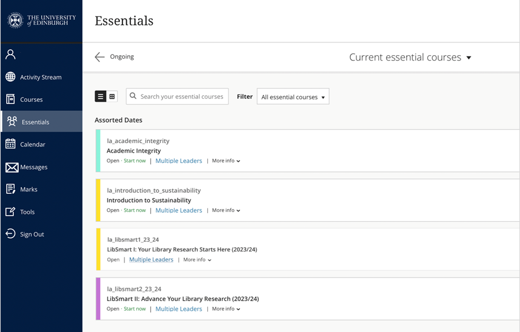Click Multiple Leaders for Academic Integrity

(x=179, y=161)
